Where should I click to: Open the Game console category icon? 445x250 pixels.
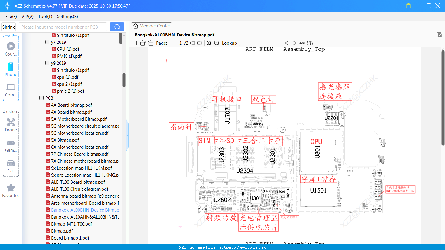[x=11, y=143]
